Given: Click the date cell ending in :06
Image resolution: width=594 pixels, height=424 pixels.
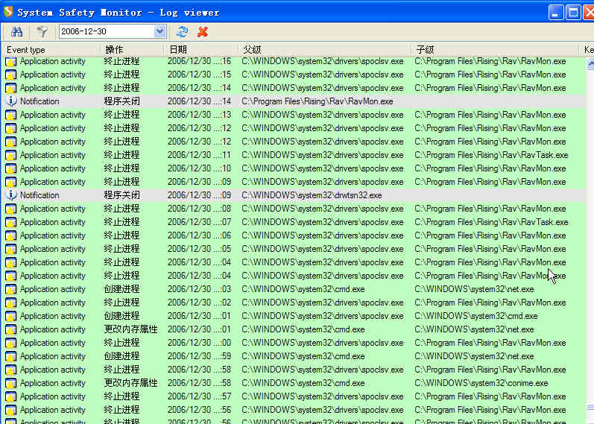Looking at the screenshot, I should [x=199, y=235].
